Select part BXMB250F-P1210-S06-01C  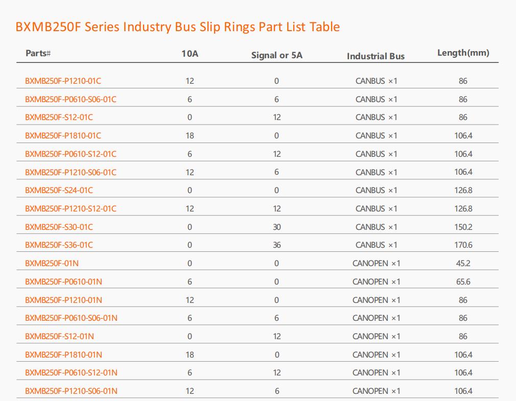click(71, 172)
